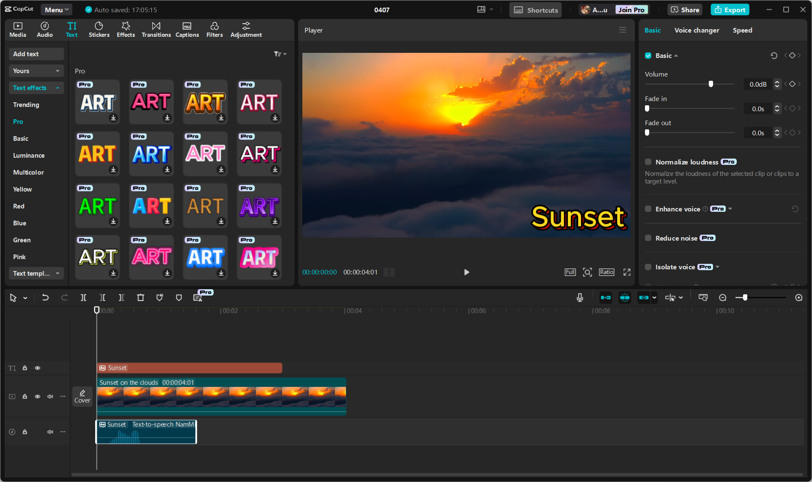Click the microphone icon to record voiceover
Viewport: 812px width, 482px height.
coord(580,297)
